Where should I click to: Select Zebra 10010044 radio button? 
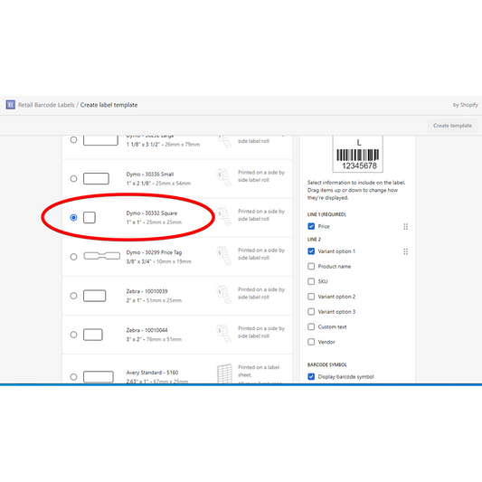click(x=73, y=335)
